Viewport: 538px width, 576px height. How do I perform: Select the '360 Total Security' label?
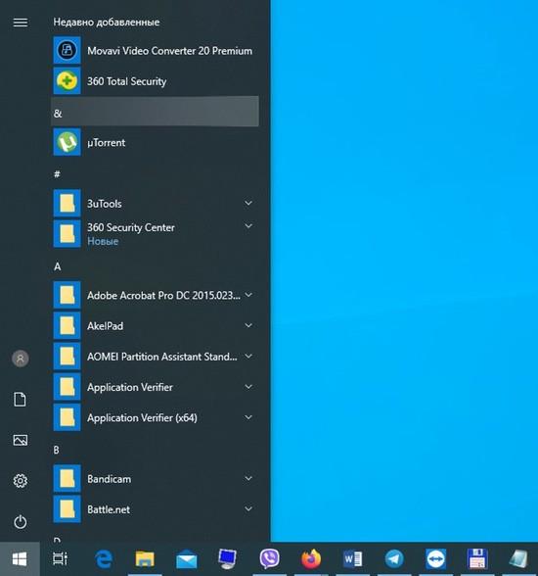pos(126,81)
